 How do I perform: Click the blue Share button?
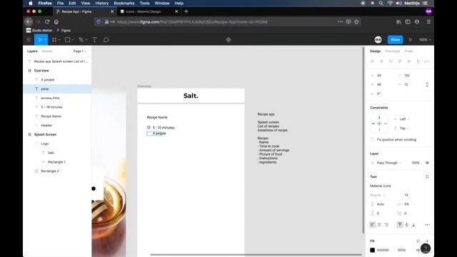[395, 40]
